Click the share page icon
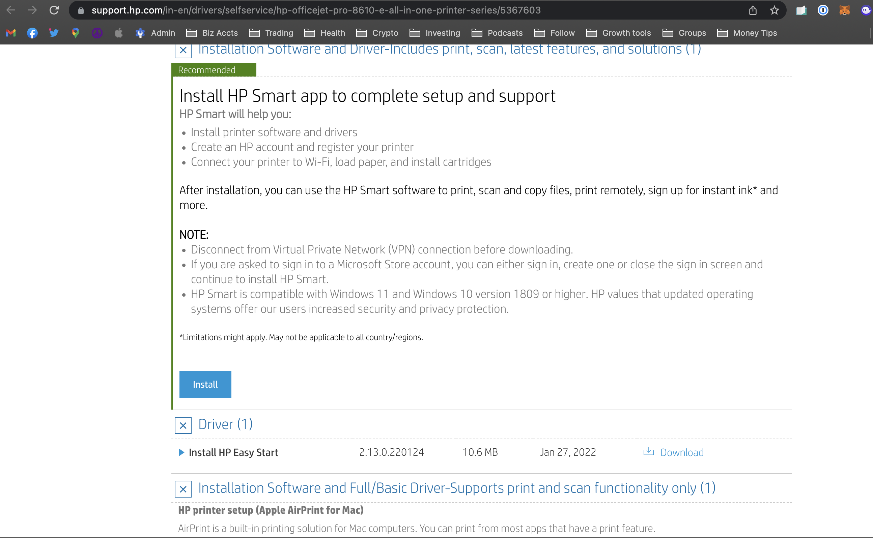Viewport: 873px width, 538px height. (x=752, y=10)
